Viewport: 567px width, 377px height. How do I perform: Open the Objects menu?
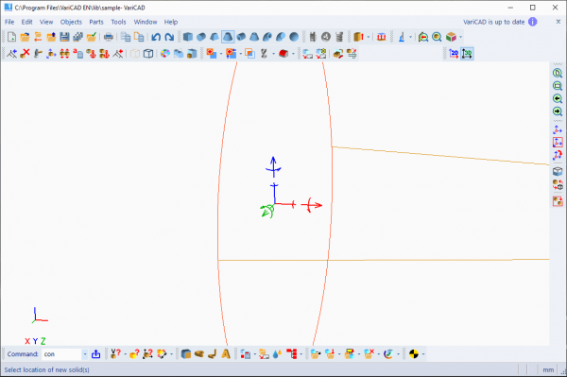71,22
